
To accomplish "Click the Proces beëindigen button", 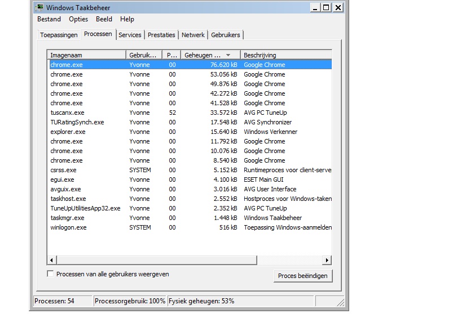I will click(303, 276).
